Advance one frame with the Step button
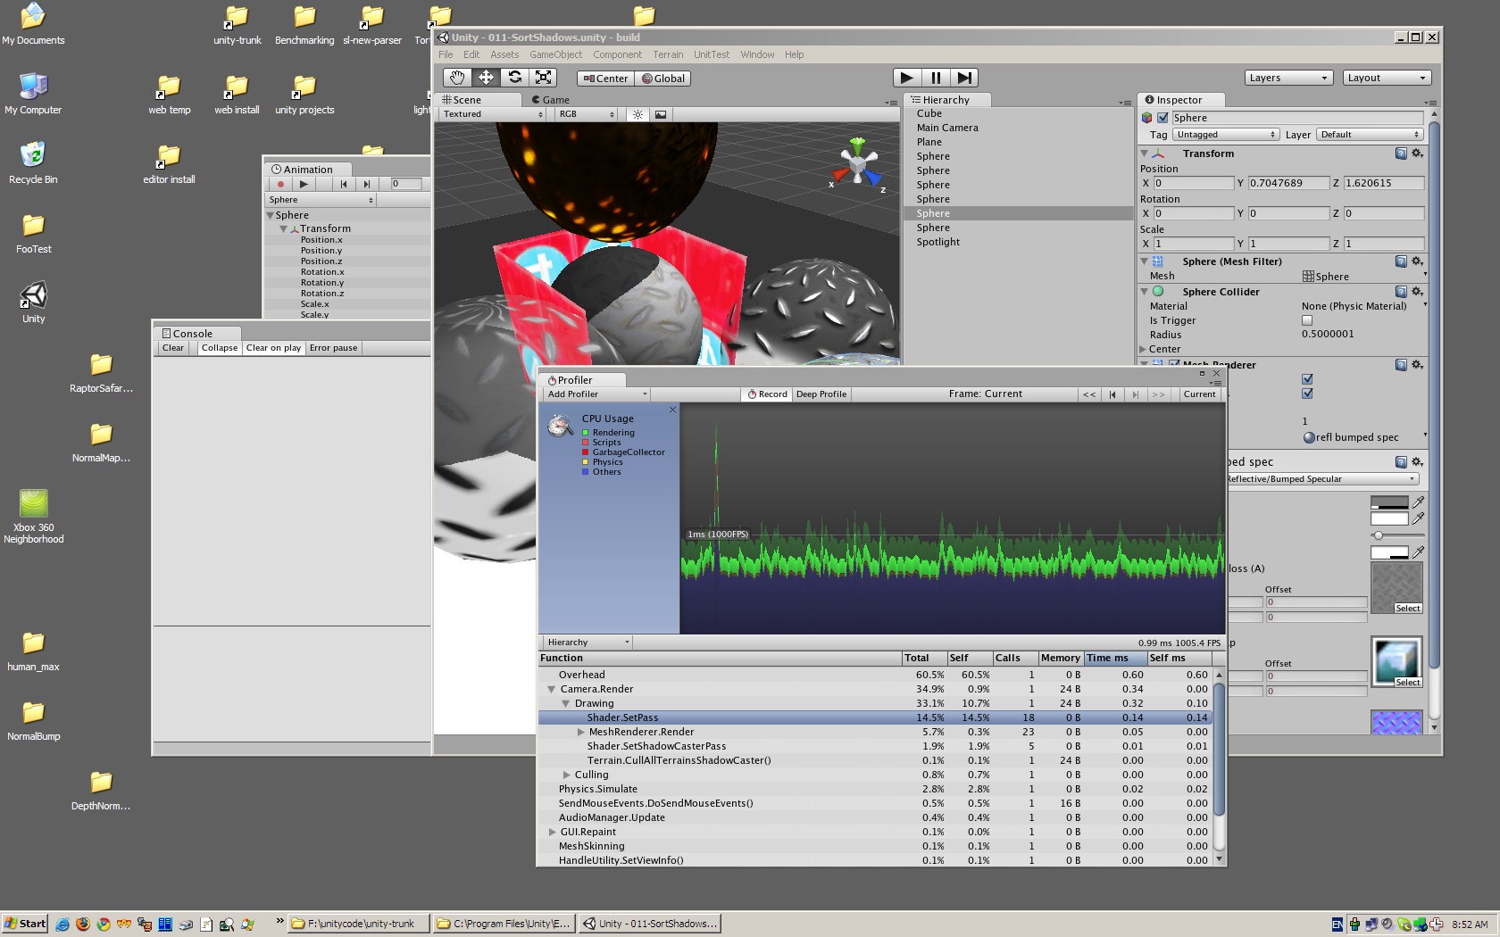This screenshot has height=937, width=1500. tap(963, 78)
